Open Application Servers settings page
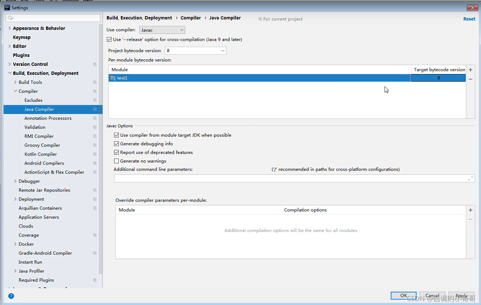 [x=39, y=217]
